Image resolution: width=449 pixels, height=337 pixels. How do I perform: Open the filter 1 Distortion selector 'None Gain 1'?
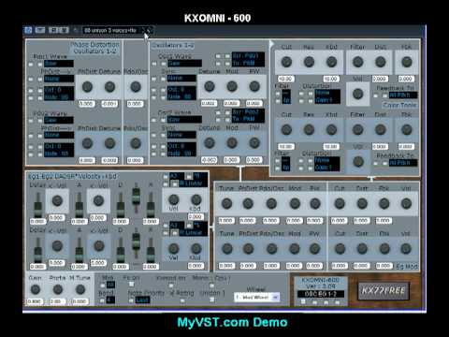327,96
